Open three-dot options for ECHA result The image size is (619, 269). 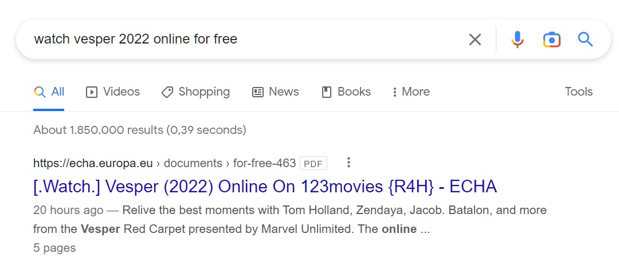tap(348, 163)
